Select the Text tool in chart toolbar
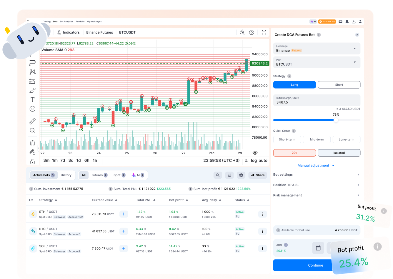This screenshot has width=393, height=279. click(x=32, y=100)
